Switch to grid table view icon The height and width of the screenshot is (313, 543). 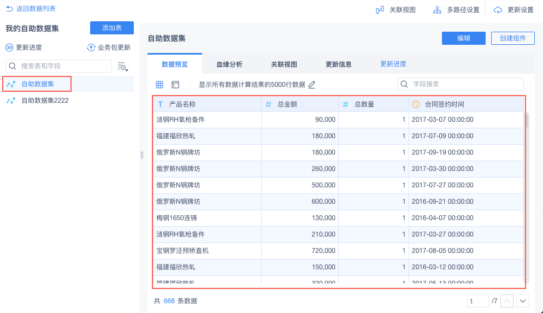[160, 85]
